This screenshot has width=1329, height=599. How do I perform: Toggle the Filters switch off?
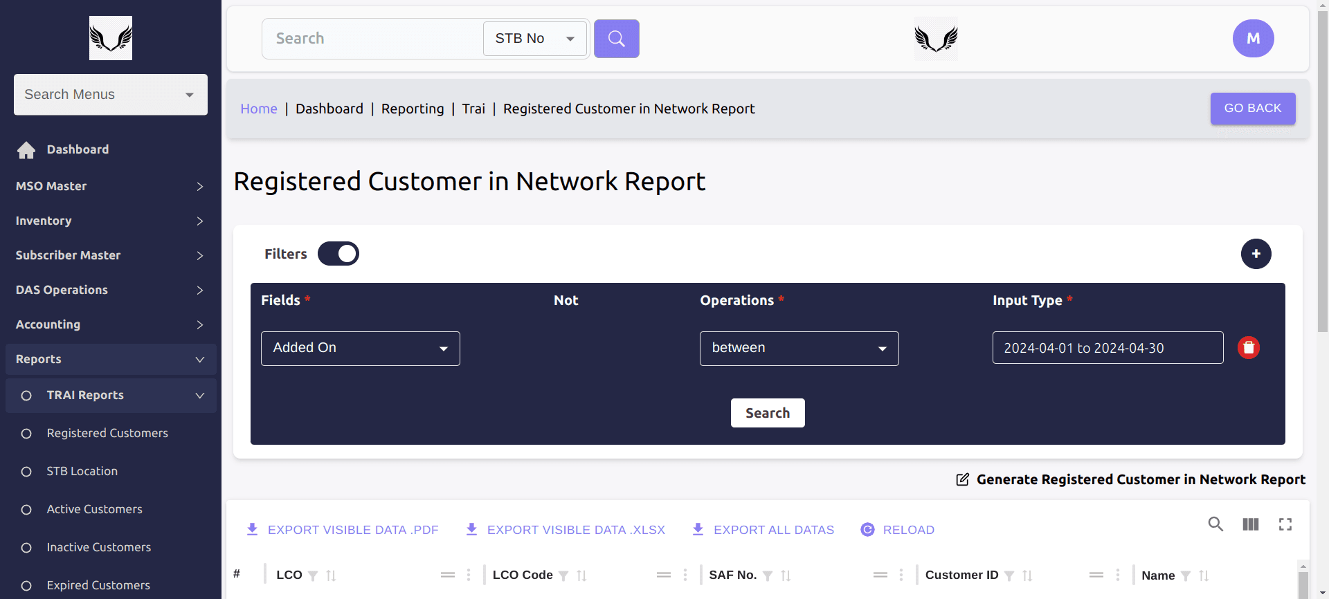(x=338, y=254)
